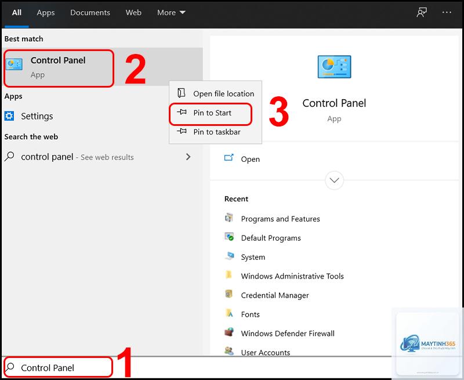Click the User Accounts icon

229,351
